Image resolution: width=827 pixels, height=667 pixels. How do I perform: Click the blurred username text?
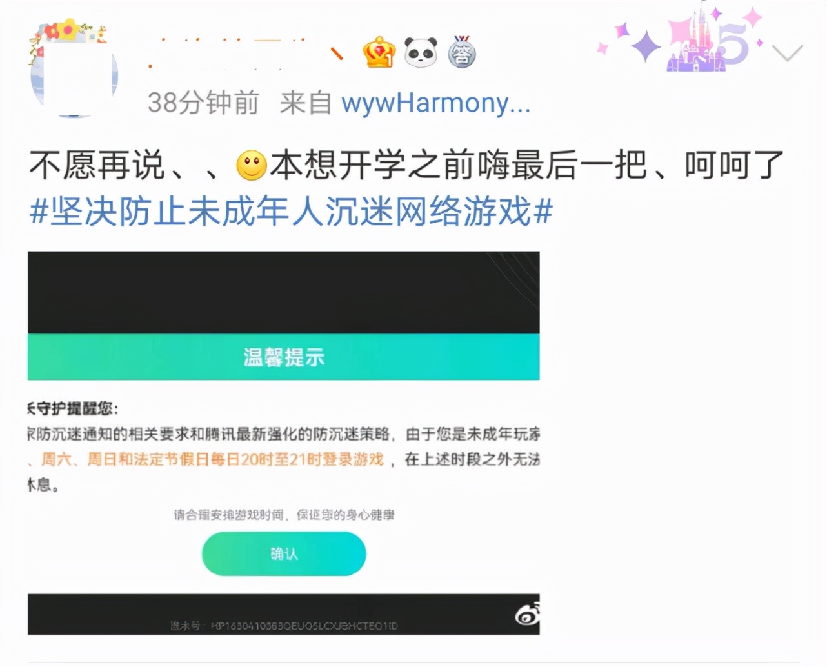click(245, 53)
